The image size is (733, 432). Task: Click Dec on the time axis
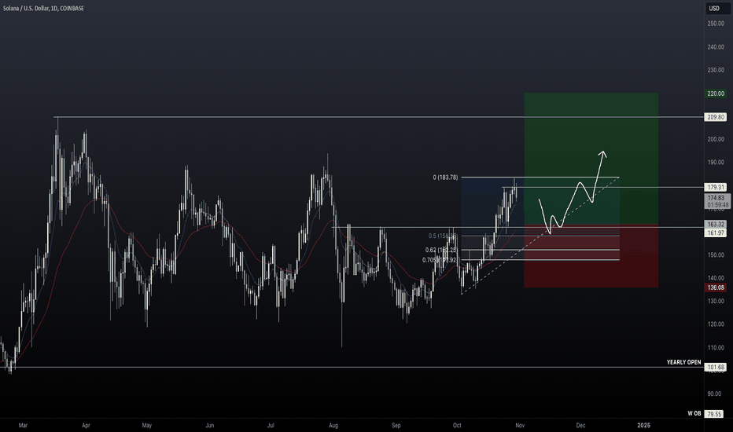(x=580, y=426)
